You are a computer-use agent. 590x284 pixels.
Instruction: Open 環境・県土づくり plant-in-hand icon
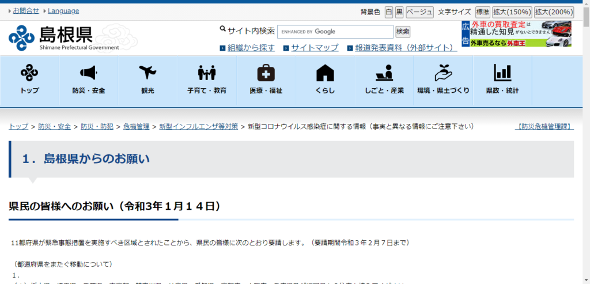(x=443, y=73)
